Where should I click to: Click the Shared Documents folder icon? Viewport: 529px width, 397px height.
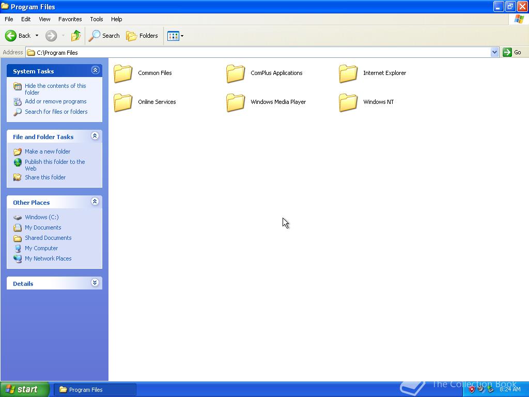(18, 238)
